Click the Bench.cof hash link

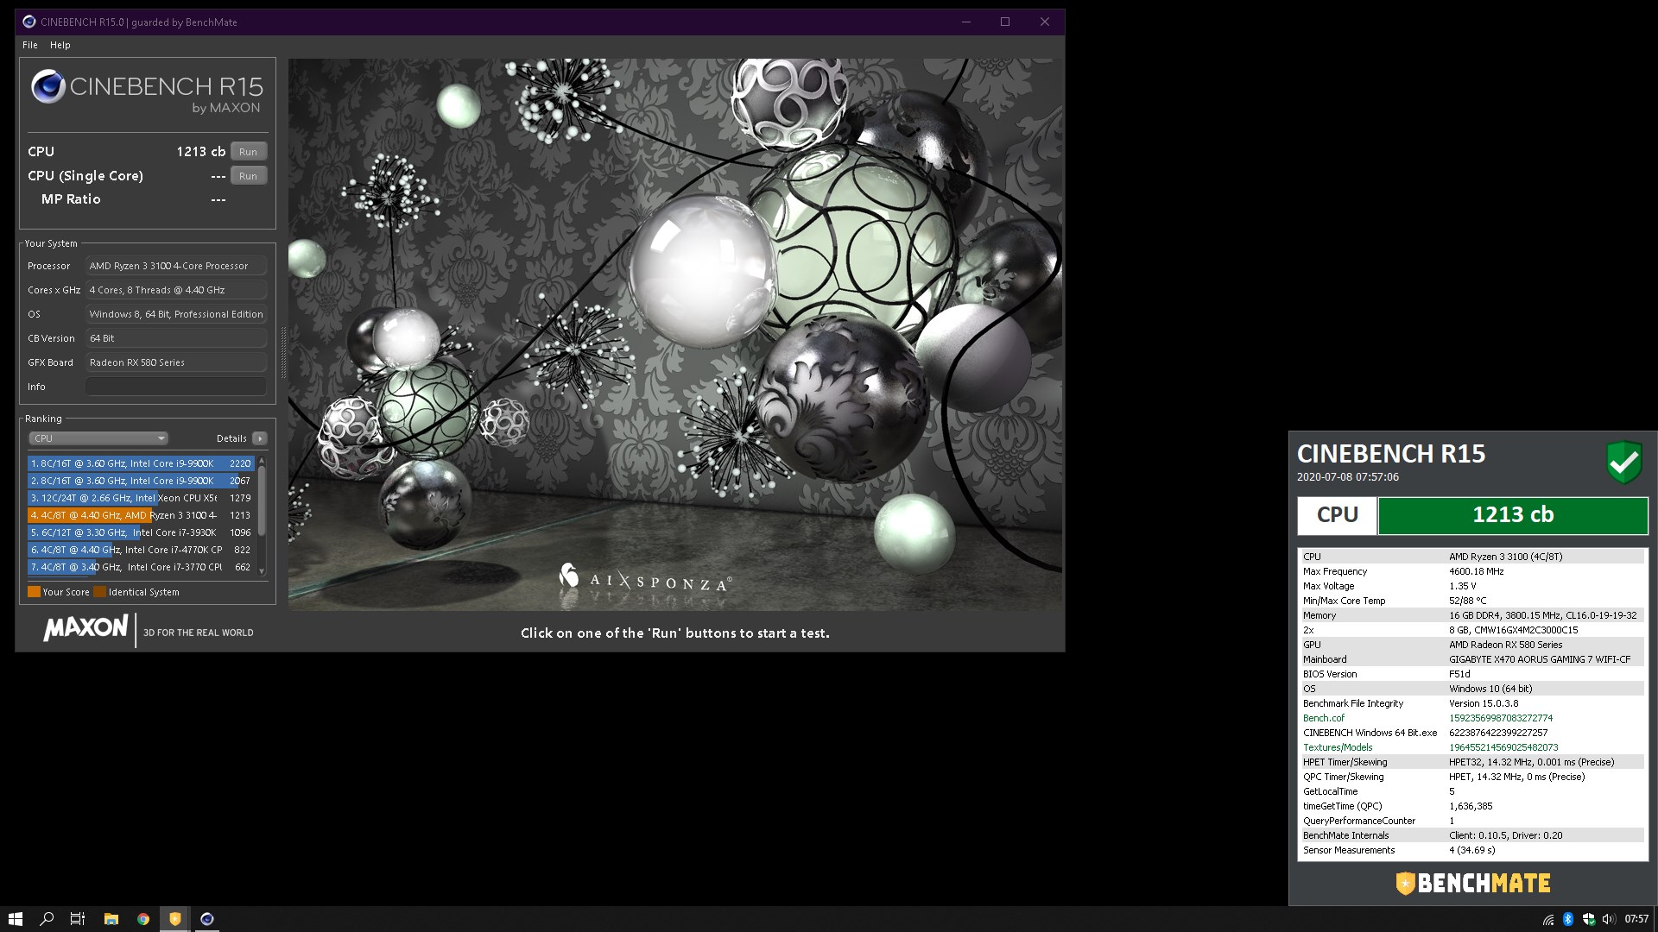1501,718
